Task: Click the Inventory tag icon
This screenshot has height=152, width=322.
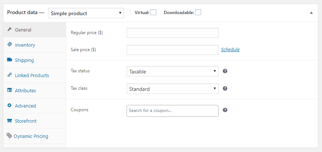Action: pos(9,44)
